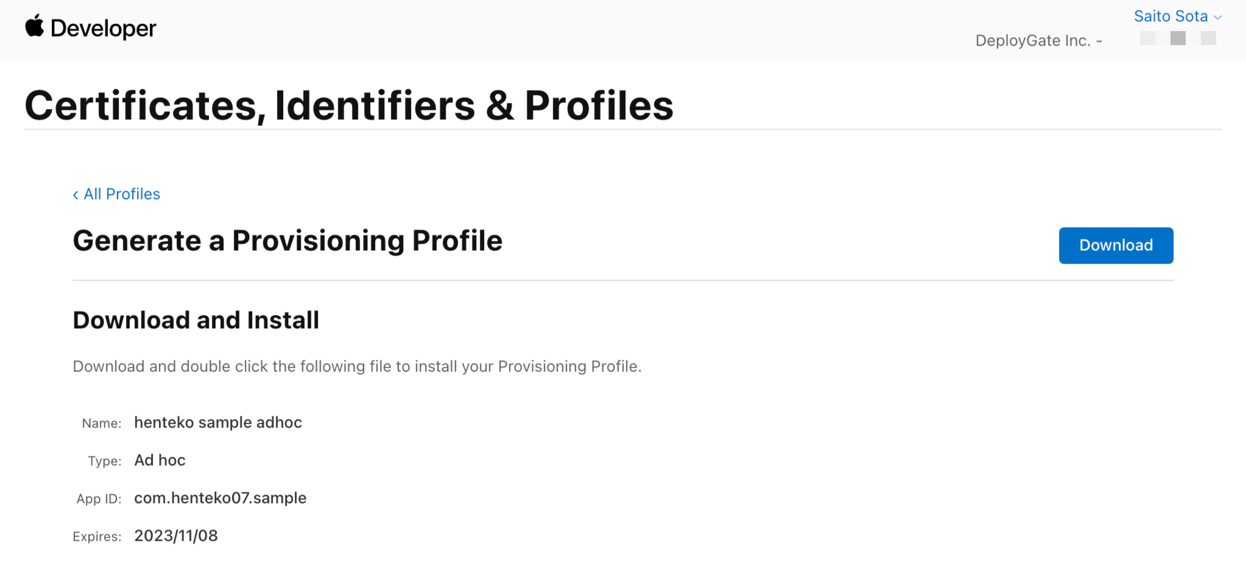Open the All Profiles link

121,194
